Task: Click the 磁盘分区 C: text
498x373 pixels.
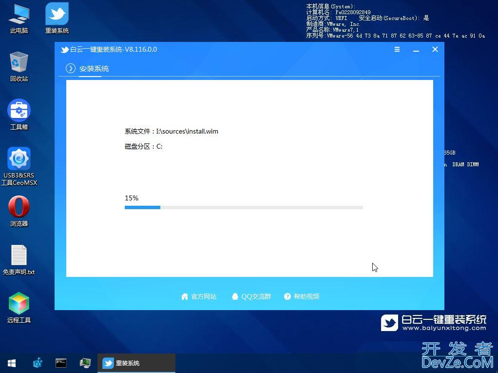Action: 144,146
